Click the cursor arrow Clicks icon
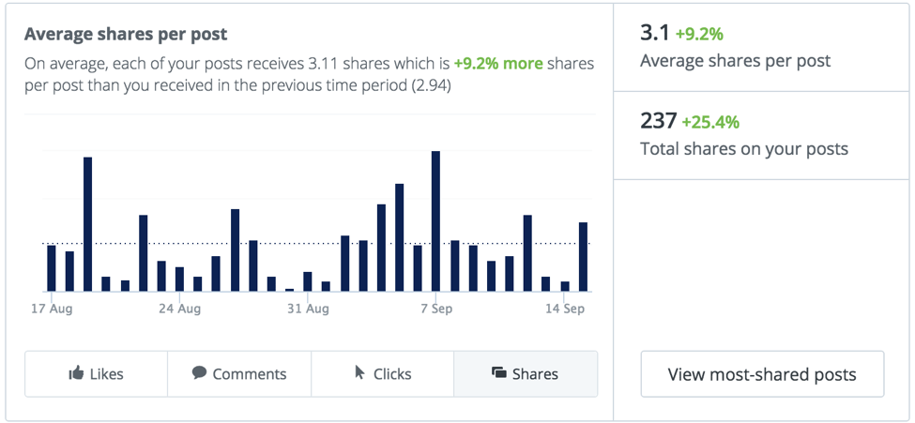915x423 pixels. tap(360, 373)
